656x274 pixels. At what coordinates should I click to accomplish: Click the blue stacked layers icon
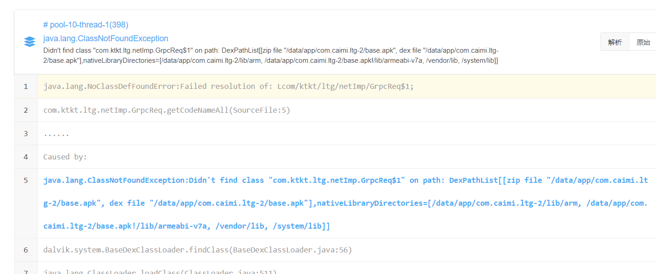[x=30, y=42]
